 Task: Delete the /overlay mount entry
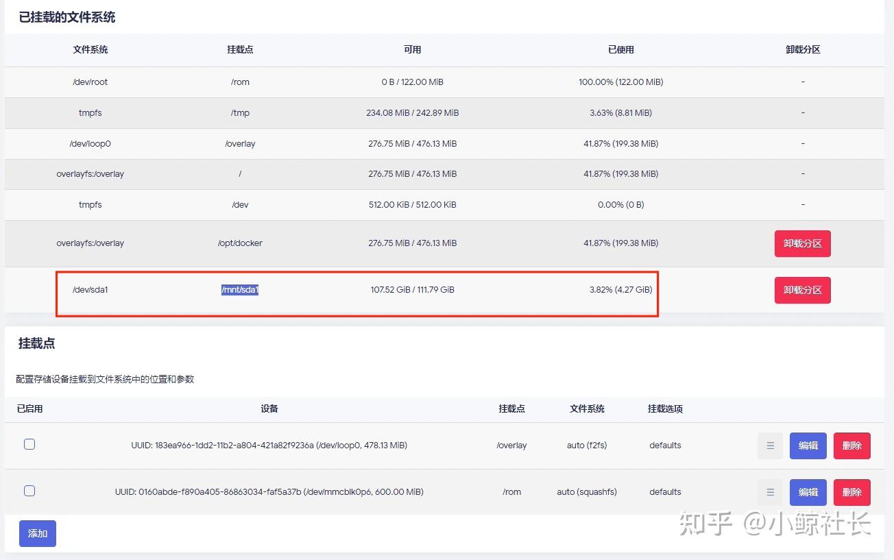point(851,445)
